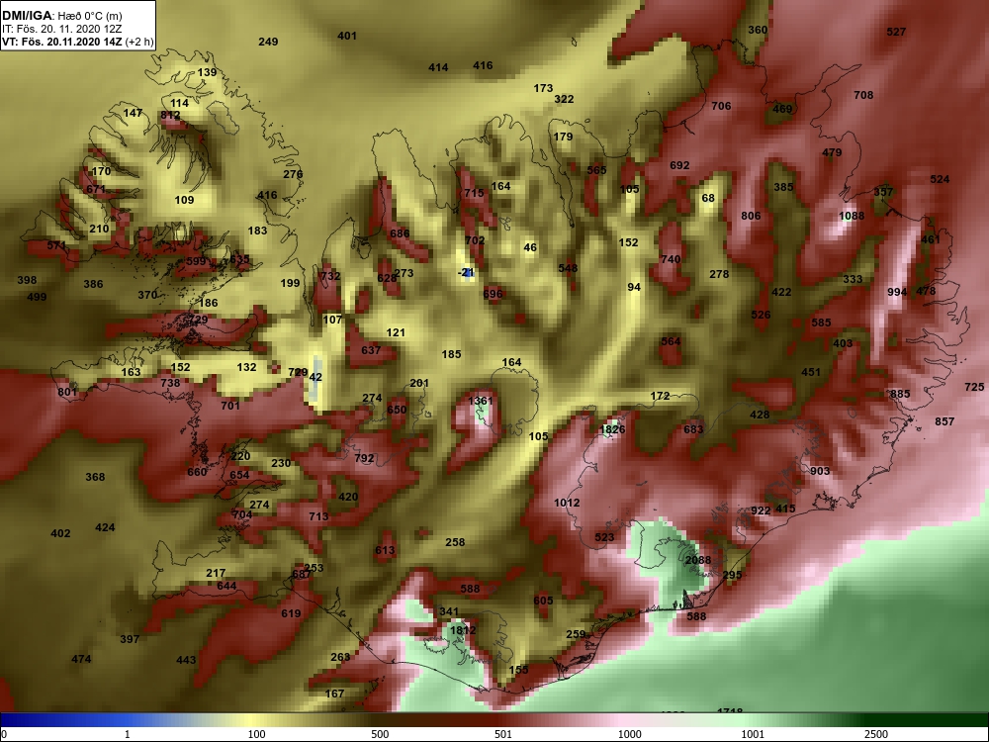The width and height of the screenshot is (989, 742).
Task: Click the map value 686
Action: pos(400,233)
